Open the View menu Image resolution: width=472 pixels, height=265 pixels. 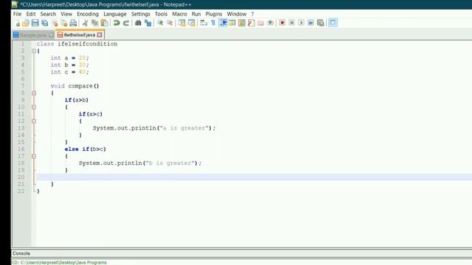tap(66, 14)
